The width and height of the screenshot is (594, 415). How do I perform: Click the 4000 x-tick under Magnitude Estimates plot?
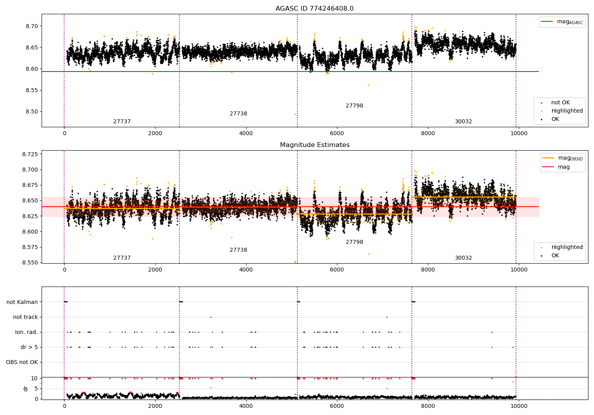point(246,270)
